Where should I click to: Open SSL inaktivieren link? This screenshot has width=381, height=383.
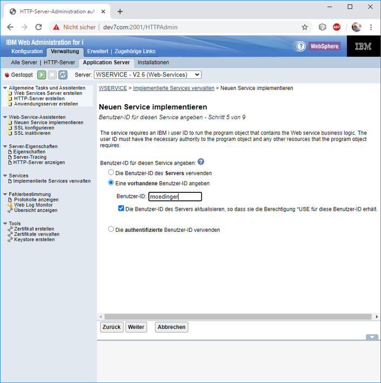[32, 133]
